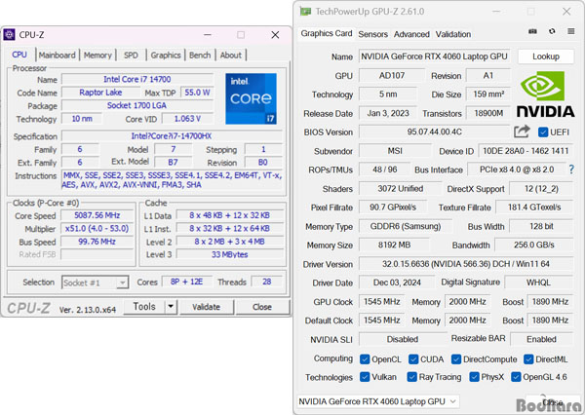
Task: Click the Multiplier value x51.0
Action: coord(97,229)
